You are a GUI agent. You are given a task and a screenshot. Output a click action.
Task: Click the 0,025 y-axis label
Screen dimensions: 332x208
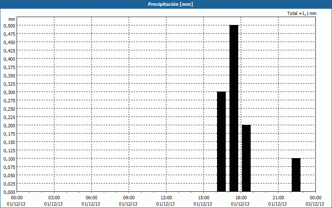coord(9,184)
